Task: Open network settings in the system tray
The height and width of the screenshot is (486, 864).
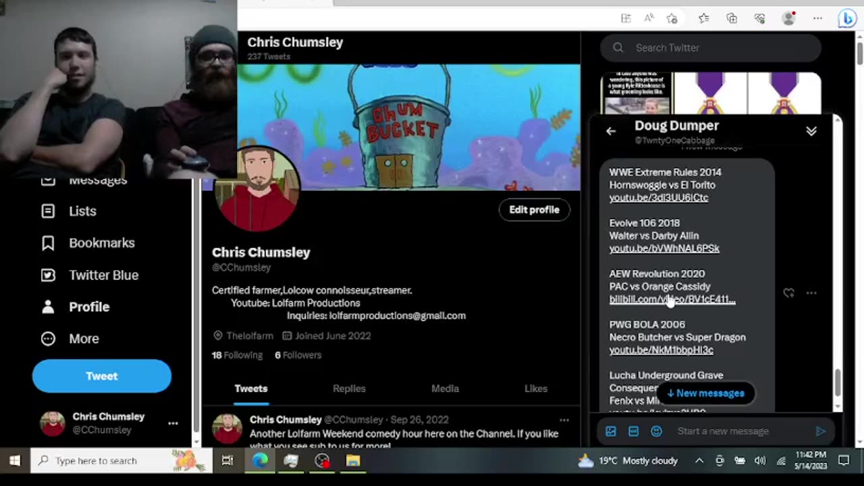Action: (781, 461)
